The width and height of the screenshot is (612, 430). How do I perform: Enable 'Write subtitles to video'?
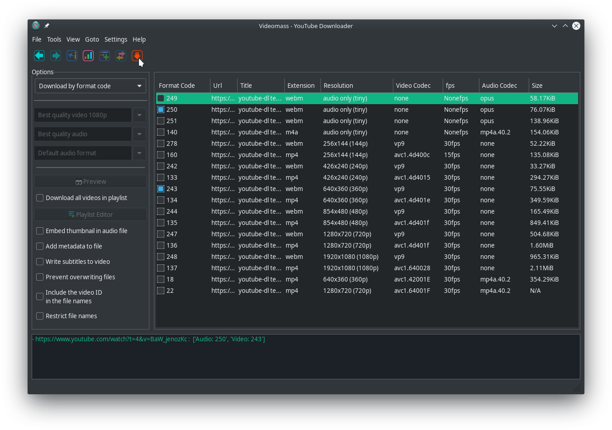point(40,262)
